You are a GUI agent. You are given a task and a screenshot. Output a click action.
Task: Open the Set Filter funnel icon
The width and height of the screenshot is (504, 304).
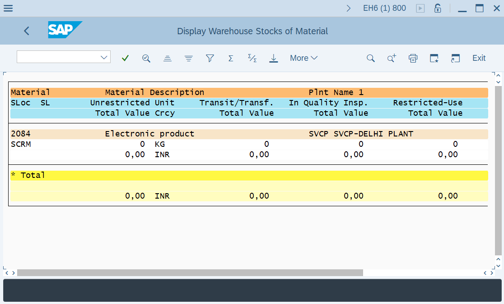pos(210,58)
